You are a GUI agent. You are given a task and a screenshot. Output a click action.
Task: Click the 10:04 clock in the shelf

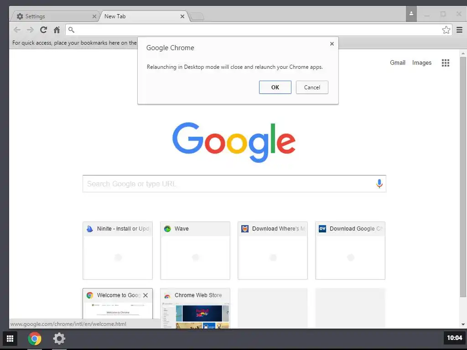pyautogui.click(x=454, y=338)
